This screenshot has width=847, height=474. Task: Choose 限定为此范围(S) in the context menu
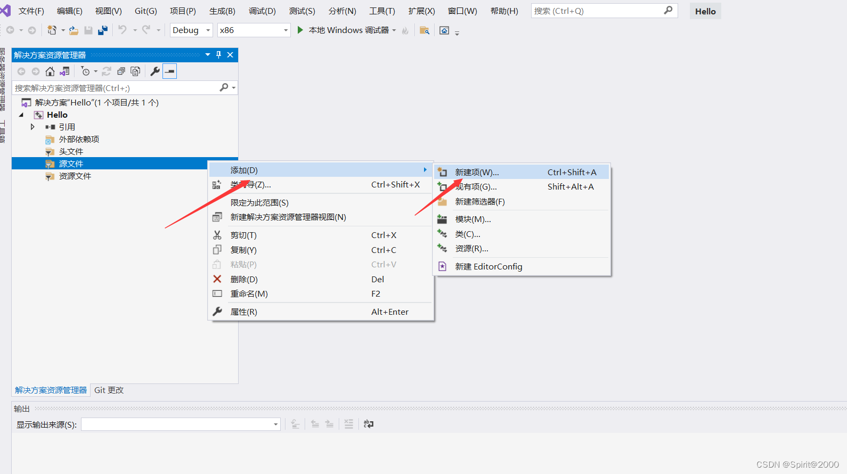click(320, 202)
